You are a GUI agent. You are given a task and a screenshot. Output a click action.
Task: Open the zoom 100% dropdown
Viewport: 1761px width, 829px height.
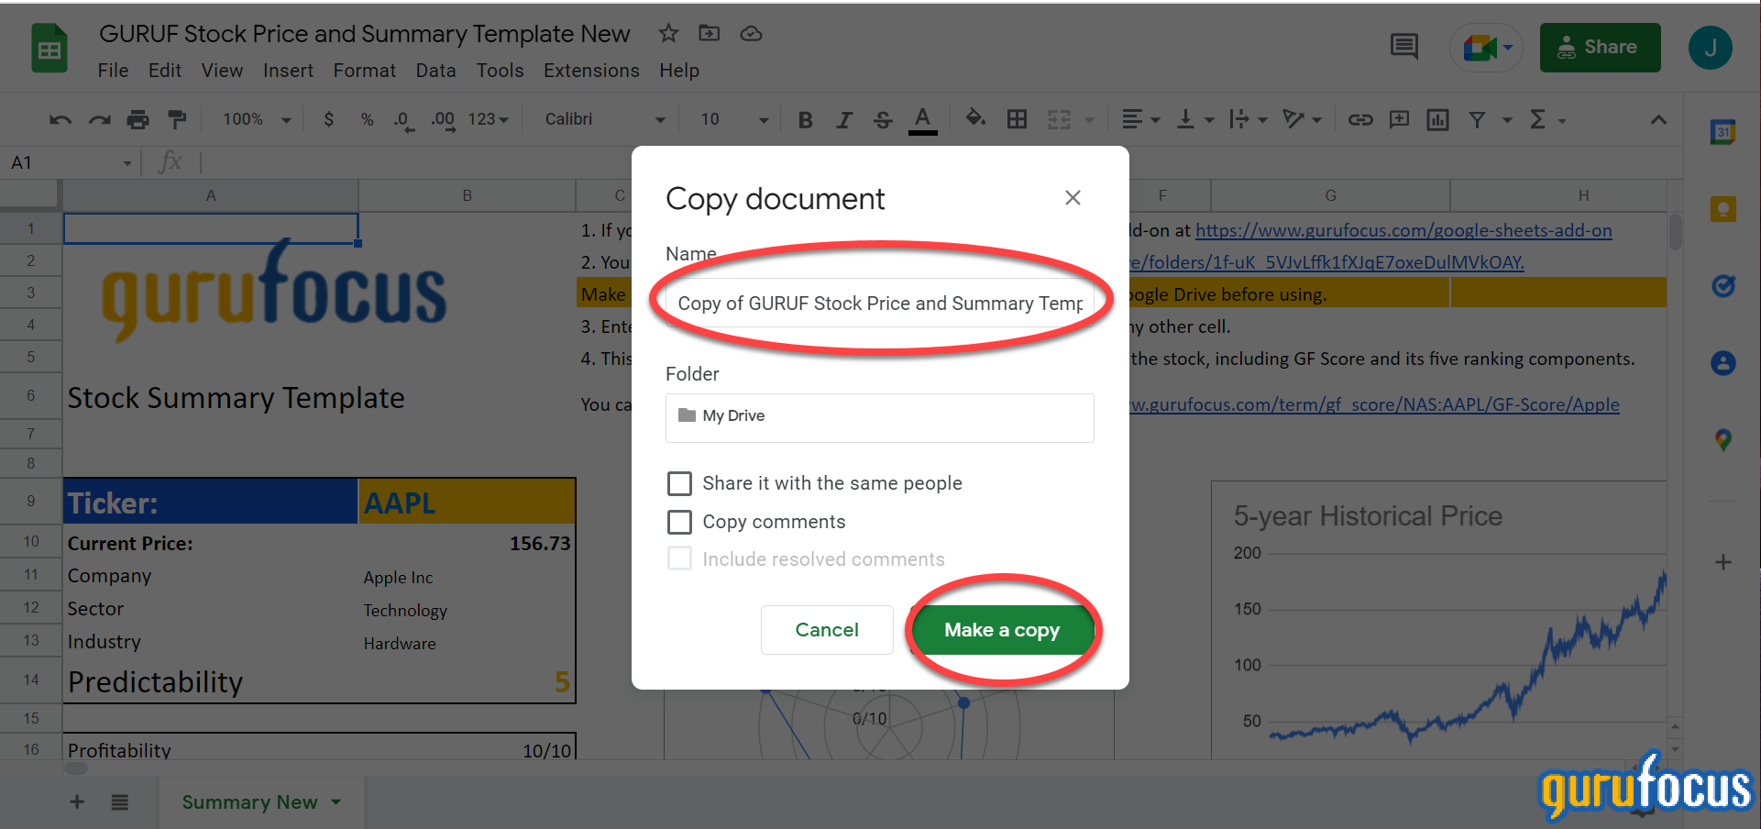click(257, 119)
